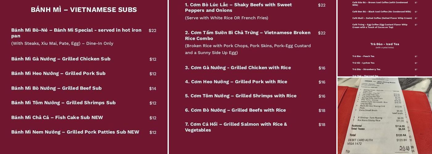Click the Trà Đào - Iced Tea heading

point(384,44)
